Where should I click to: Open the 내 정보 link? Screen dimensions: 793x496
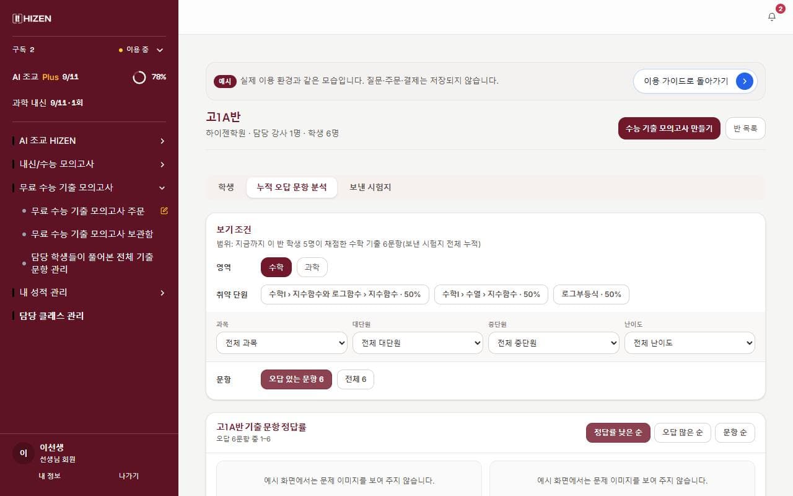tap(50, 476)
